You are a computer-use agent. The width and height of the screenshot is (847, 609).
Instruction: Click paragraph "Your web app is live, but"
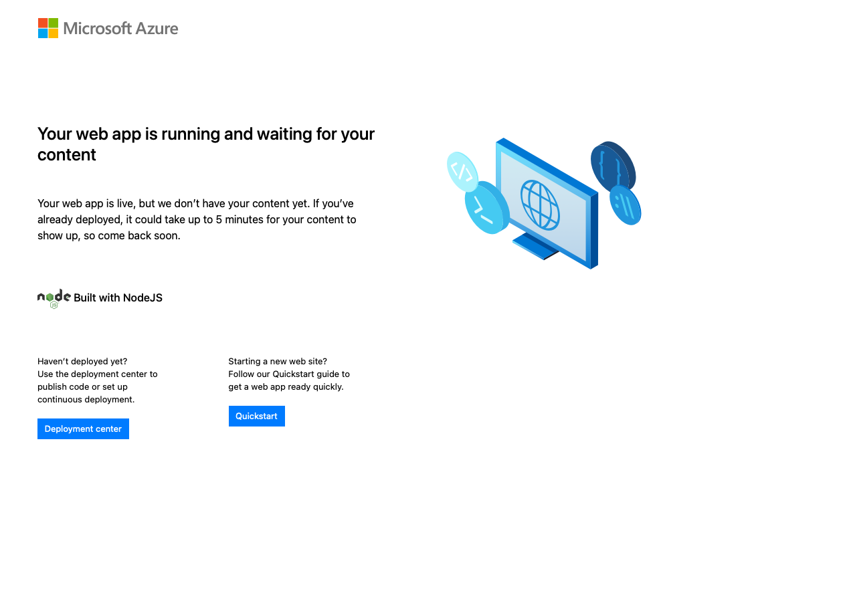197,219
